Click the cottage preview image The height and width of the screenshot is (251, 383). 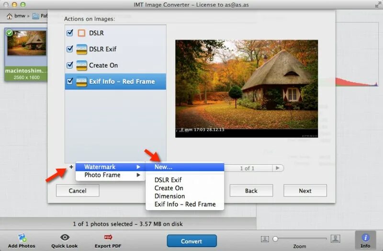click(247, 89)
